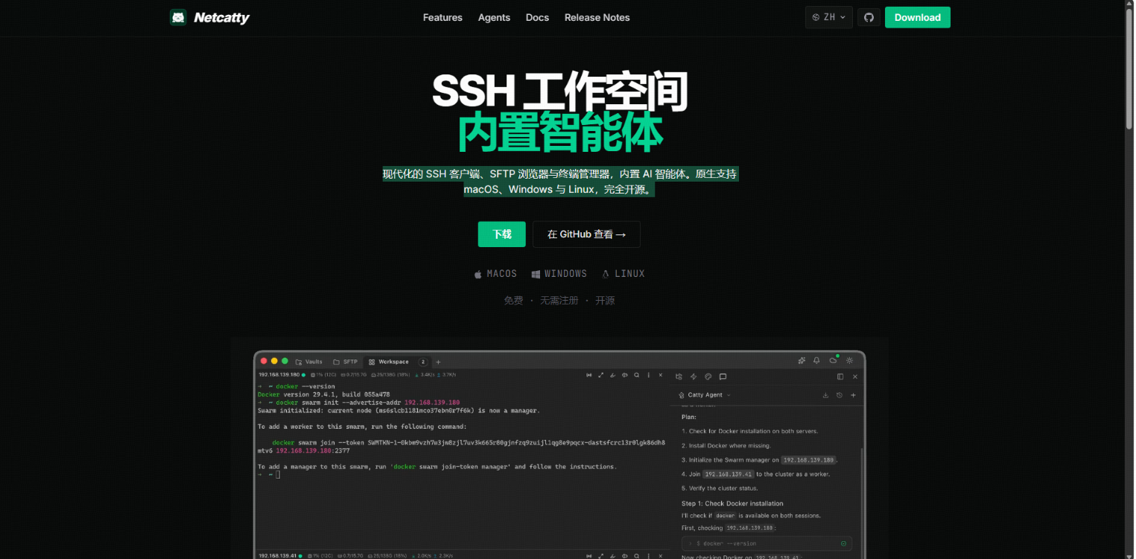Click the notification bell icon in the preview
The height and width of the screenshot is (559, 1136).
tap(817, 360)
